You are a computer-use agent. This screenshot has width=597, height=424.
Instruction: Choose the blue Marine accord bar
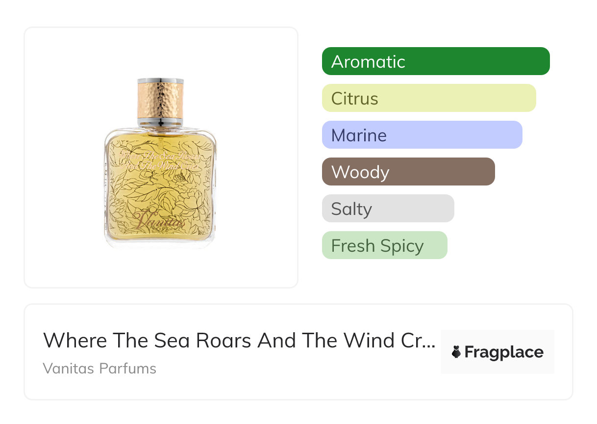[422, 135]
